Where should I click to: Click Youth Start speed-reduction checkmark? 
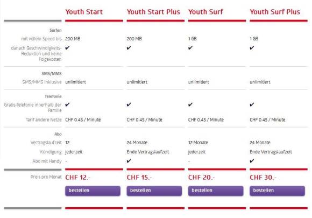(x=67, y=48)
